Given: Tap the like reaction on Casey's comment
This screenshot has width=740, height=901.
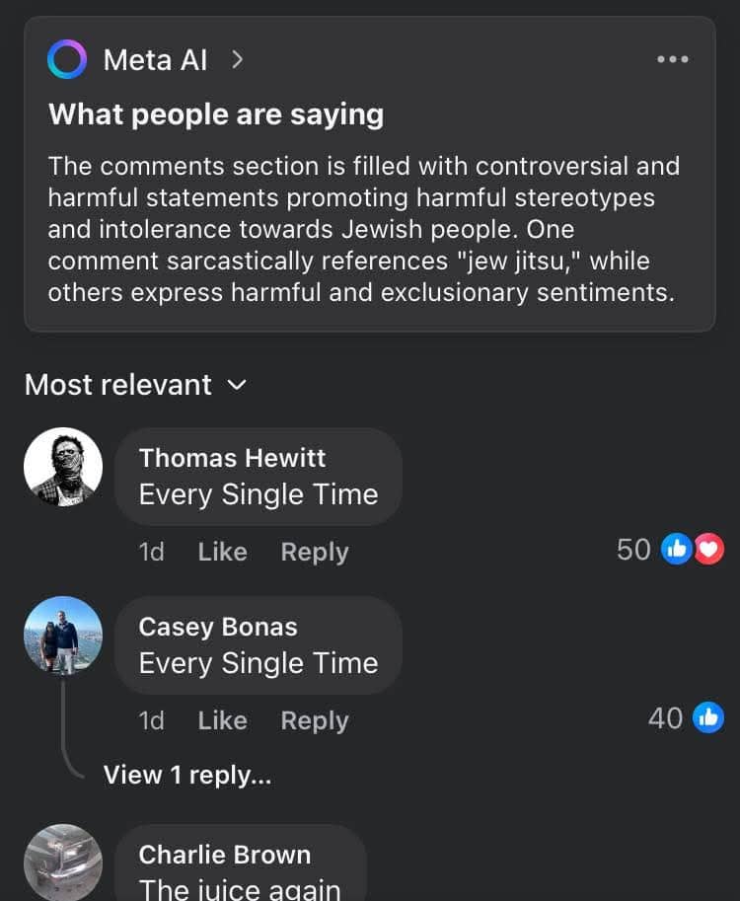Looking at the screenshot, I should point(708,718).
